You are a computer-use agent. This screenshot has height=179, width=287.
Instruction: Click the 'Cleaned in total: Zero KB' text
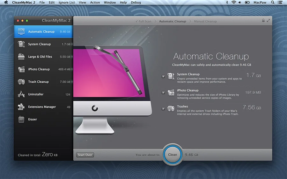click(x=38, y=155)
